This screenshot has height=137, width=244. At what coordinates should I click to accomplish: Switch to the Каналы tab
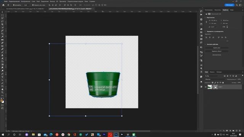pyautogui.click(x=212, y=72)
